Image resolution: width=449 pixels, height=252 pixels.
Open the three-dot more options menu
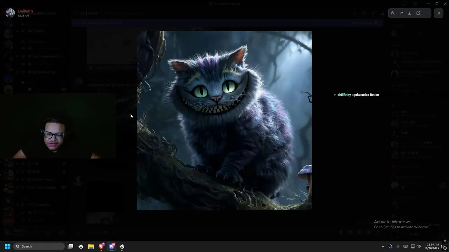click(427, 13)
